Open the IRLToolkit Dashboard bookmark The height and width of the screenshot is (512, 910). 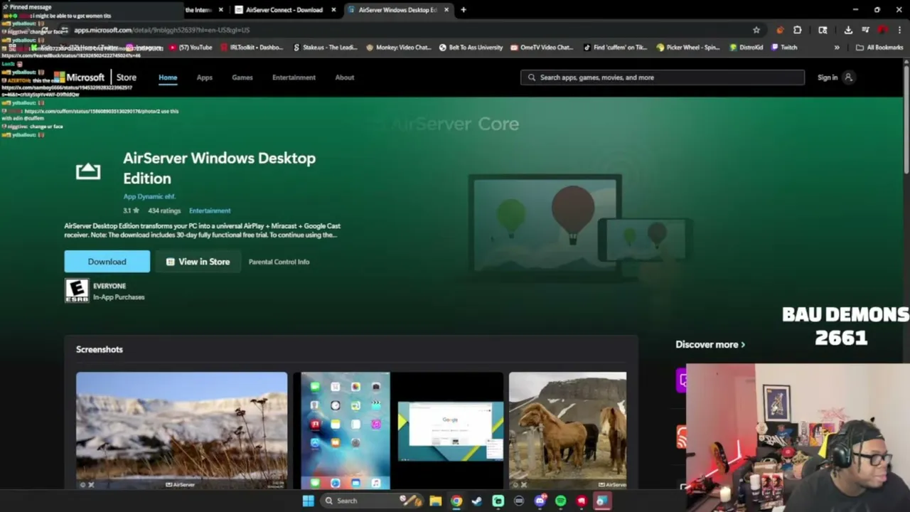[x=252, y=48]
